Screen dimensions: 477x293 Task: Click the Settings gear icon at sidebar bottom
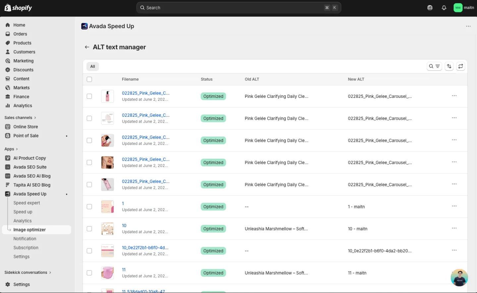(x=8, y=284)
